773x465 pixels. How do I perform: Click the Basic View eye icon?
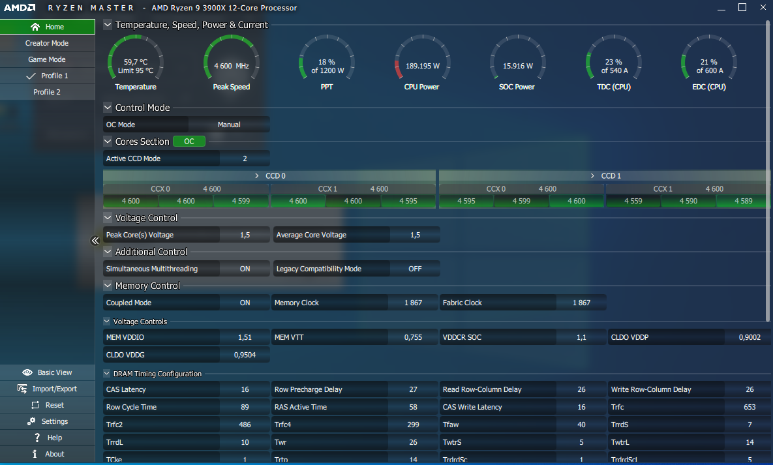[27, 372]
